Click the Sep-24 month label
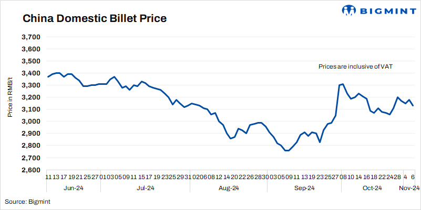The width and height of the screenshot is (421, 210). coord(304,188)
